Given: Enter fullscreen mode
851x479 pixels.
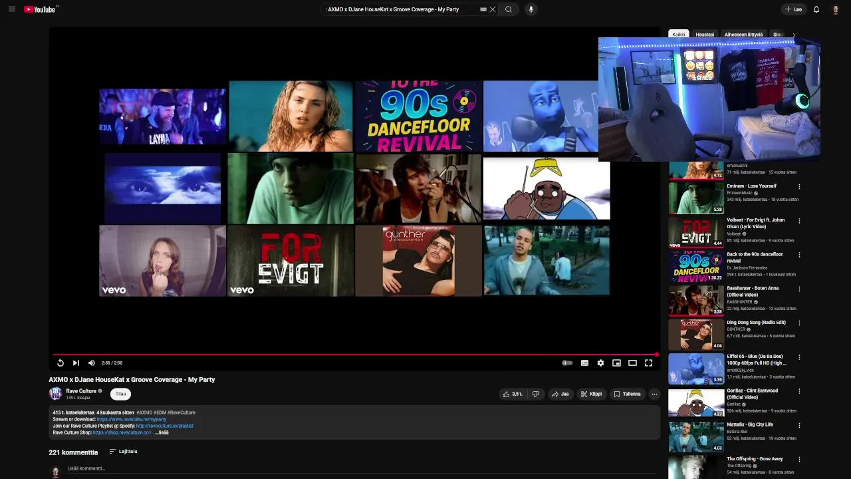Looking at the screenshot, I should [648, 363].
